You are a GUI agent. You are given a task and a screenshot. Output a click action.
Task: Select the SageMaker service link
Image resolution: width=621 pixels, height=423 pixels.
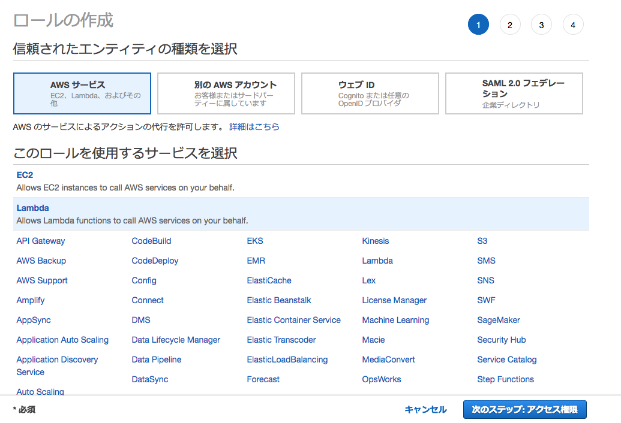click(x=499, y=320)
